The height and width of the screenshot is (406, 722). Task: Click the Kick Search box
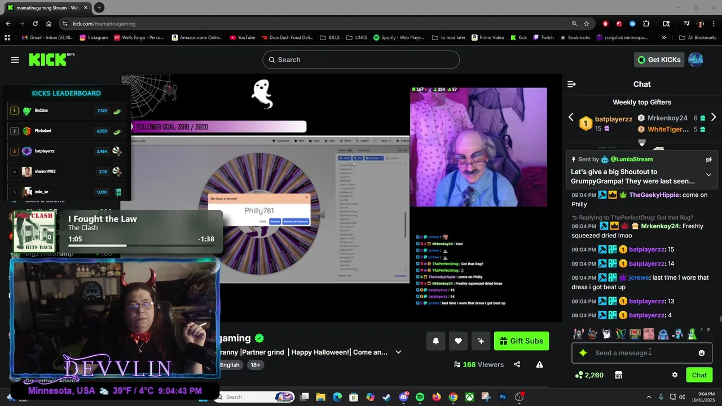click(x=361, y=60)
